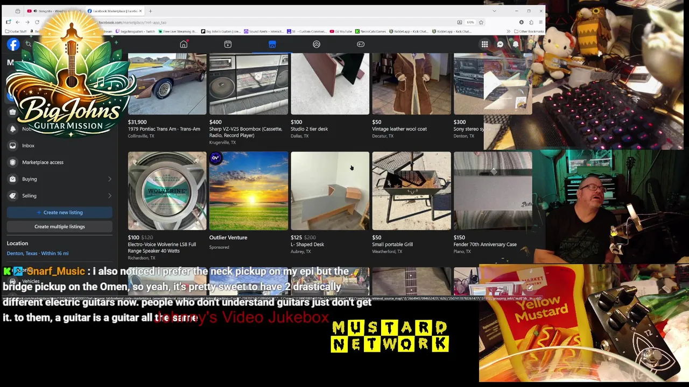
Task: Click the Studio 2 tier desk title
Action: pos(310,129)
